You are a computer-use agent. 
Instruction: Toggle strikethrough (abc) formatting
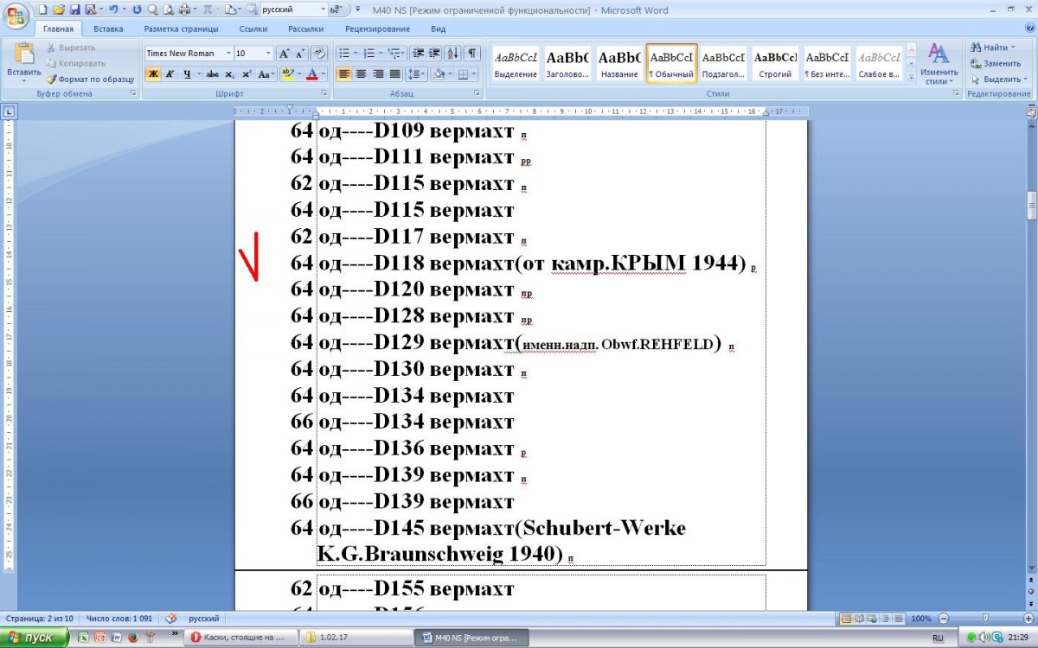(213, 74)
